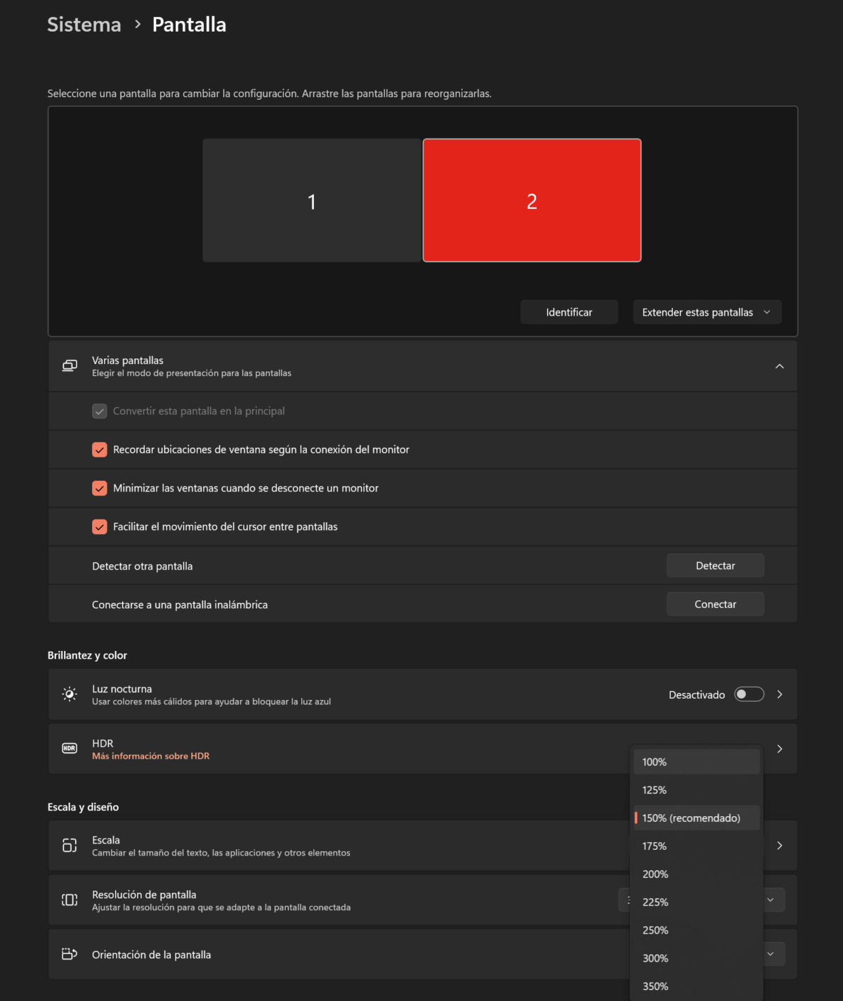Open Luz nocturna settings chevron arrow
Screen dimensions: 843x1001
779,694
